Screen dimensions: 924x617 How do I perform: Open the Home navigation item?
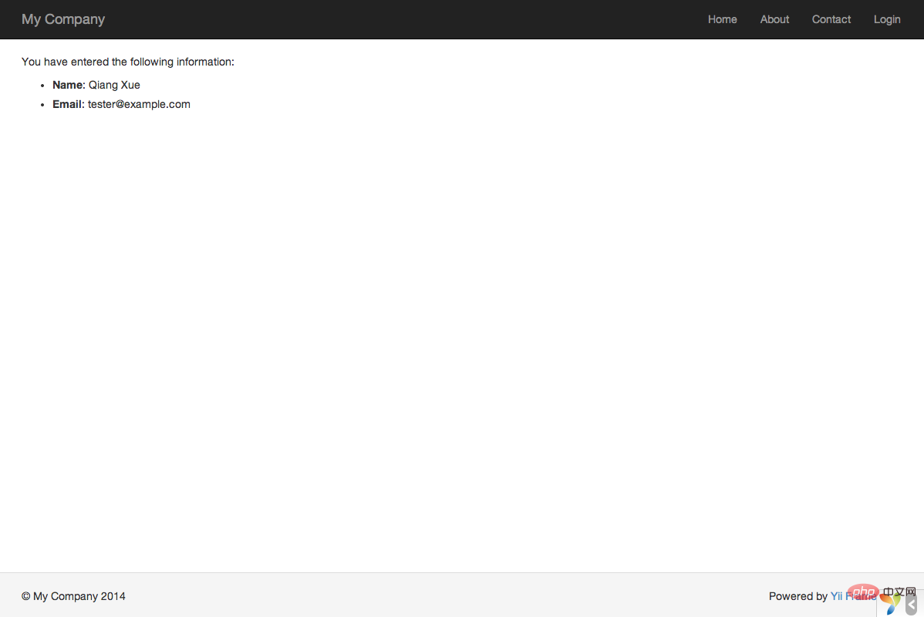pos(722,19)
